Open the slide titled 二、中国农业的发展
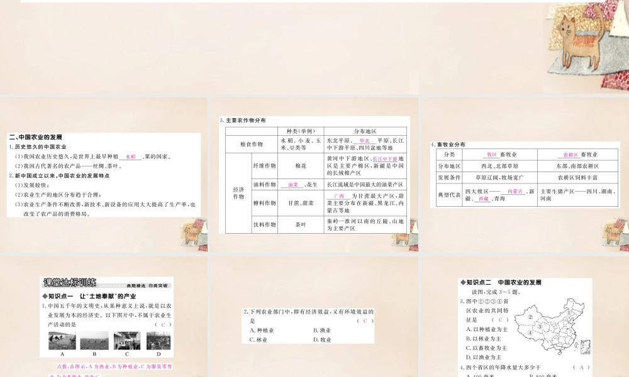The height and width of the screenshot is (377, 629). pos(104,174)
